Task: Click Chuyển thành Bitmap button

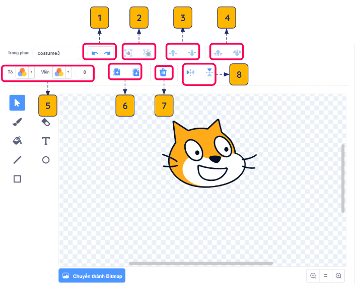Action: [x=92, y=275]
